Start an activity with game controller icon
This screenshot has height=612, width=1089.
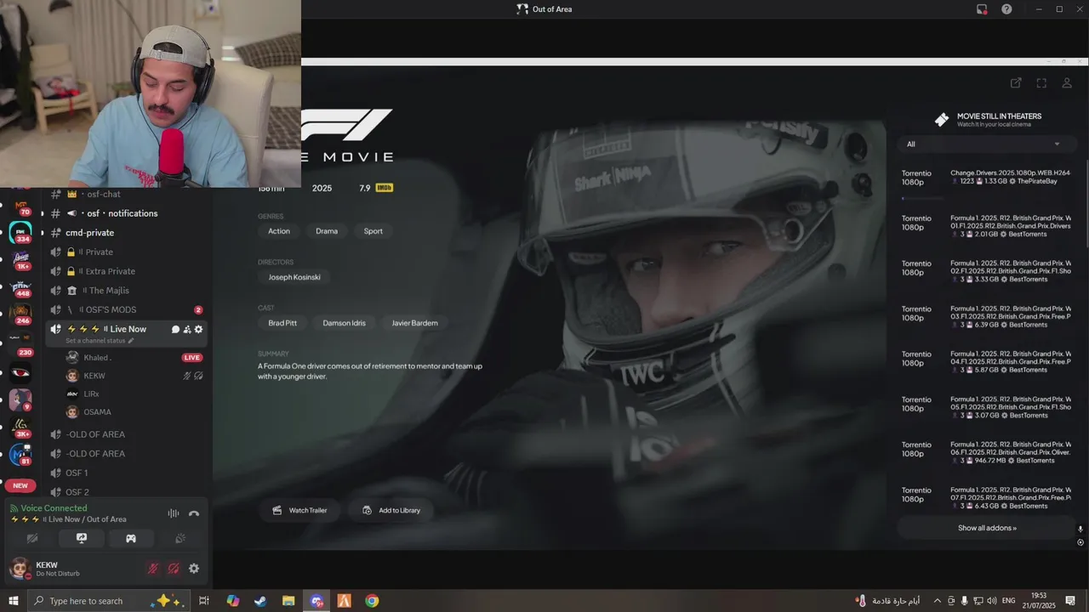point(131,538)
